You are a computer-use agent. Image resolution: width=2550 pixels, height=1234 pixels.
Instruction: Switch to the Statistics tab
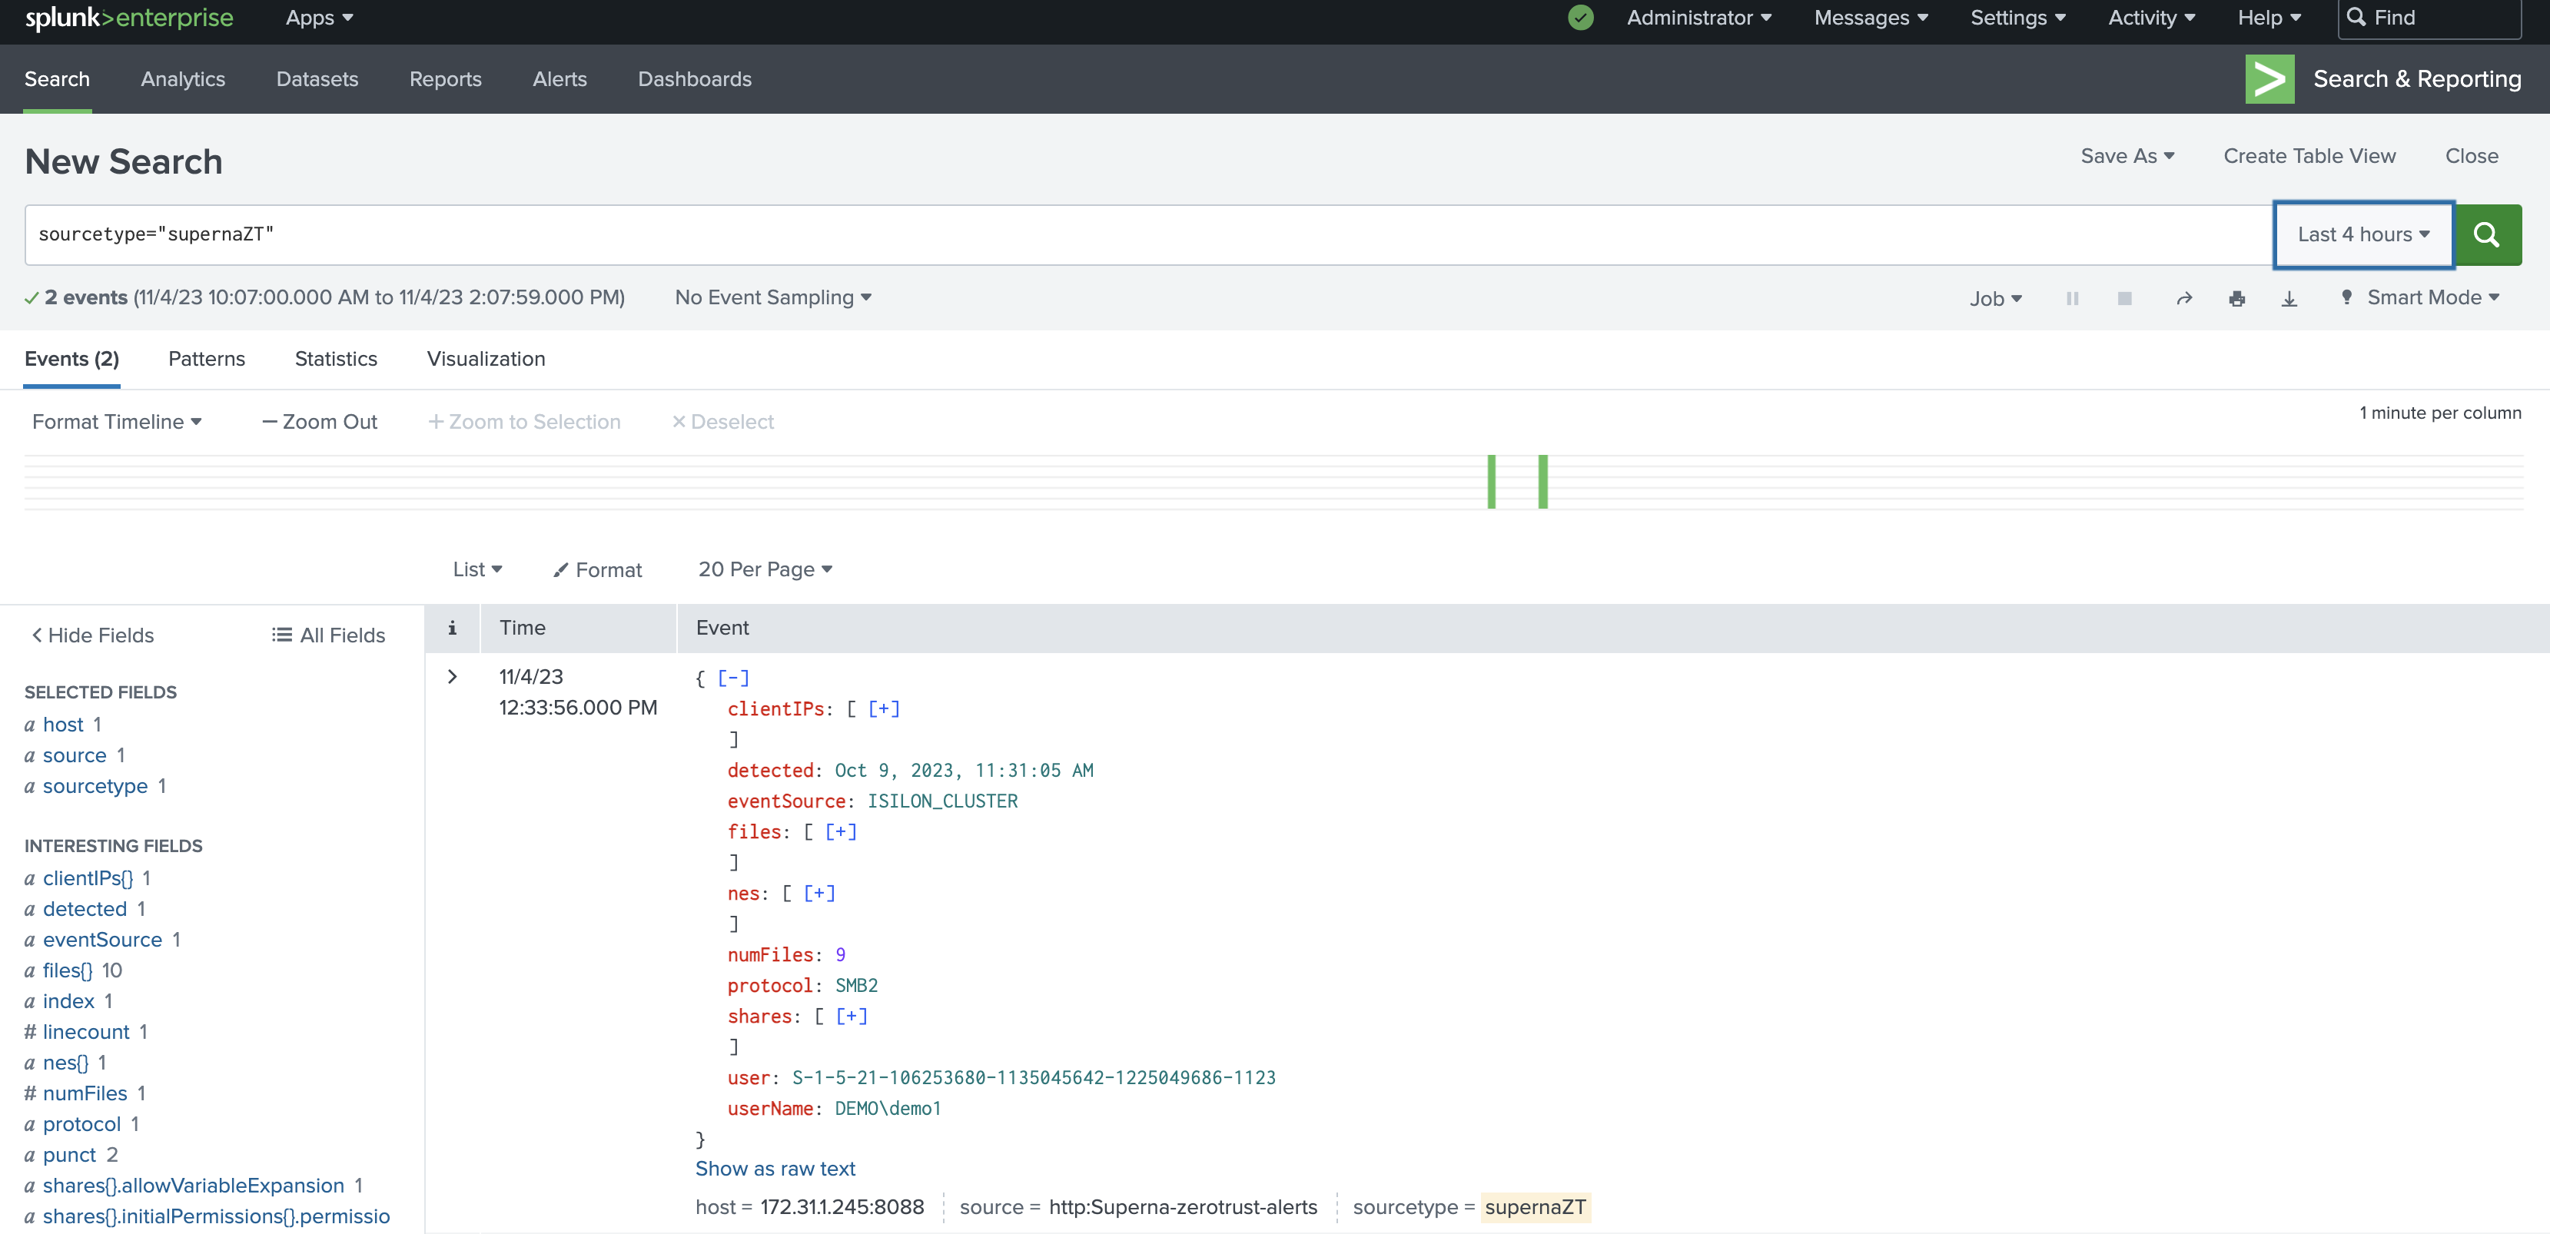tap(336, 360)
